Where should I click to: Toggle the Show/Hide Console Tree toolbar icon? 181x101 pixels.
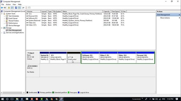(x=12, y=8)
